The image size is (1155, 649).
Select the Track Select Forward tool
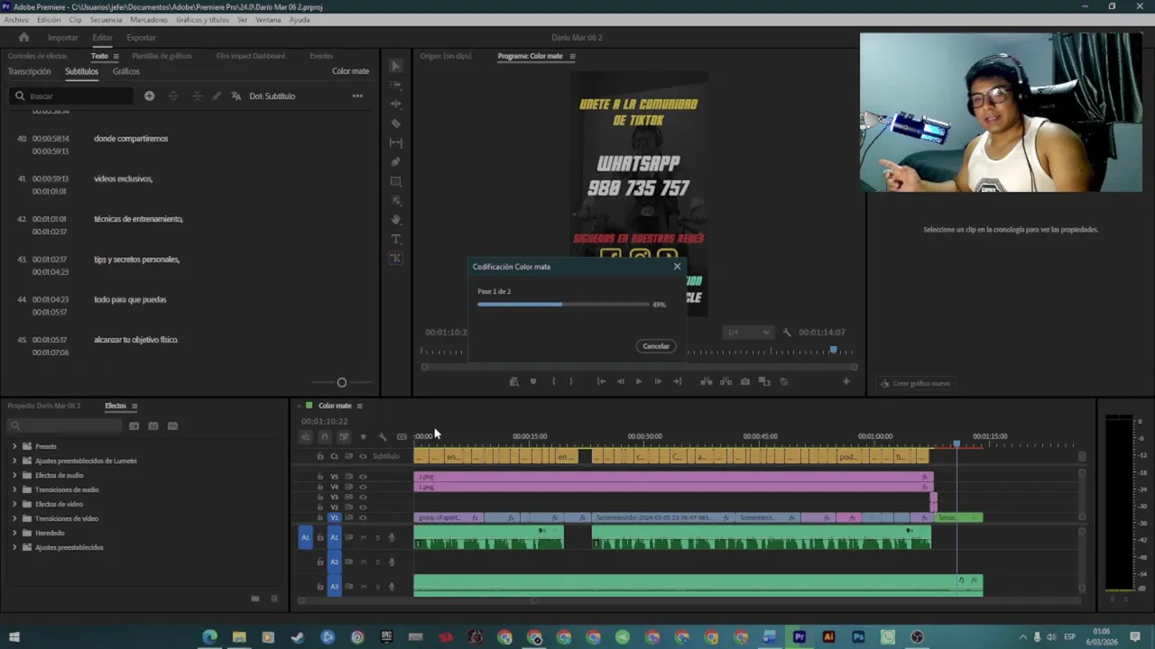(395, 85)
